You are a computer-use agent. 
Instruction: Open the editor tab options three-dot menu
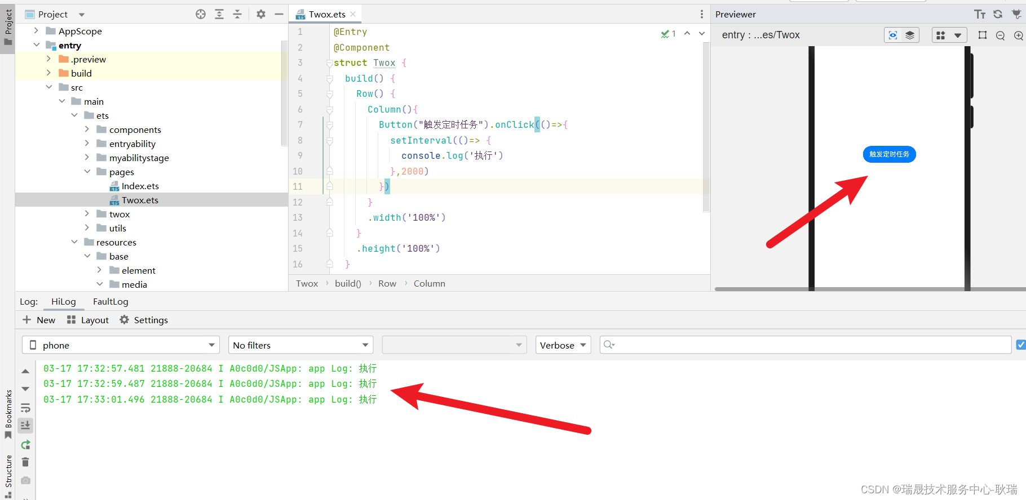point(702,14)
